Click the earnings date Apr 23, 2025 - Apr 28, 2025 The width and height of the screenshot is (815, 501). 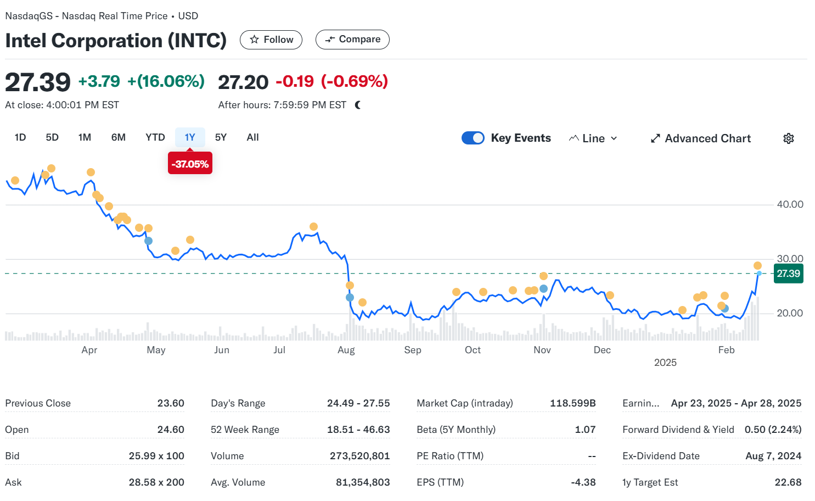pyautogui.click(x=736, y=403)
